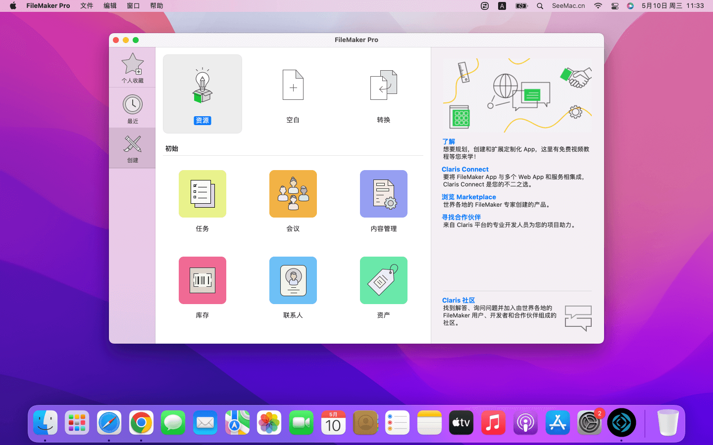Open Calendar from the Dock

[x=333, y=423]
